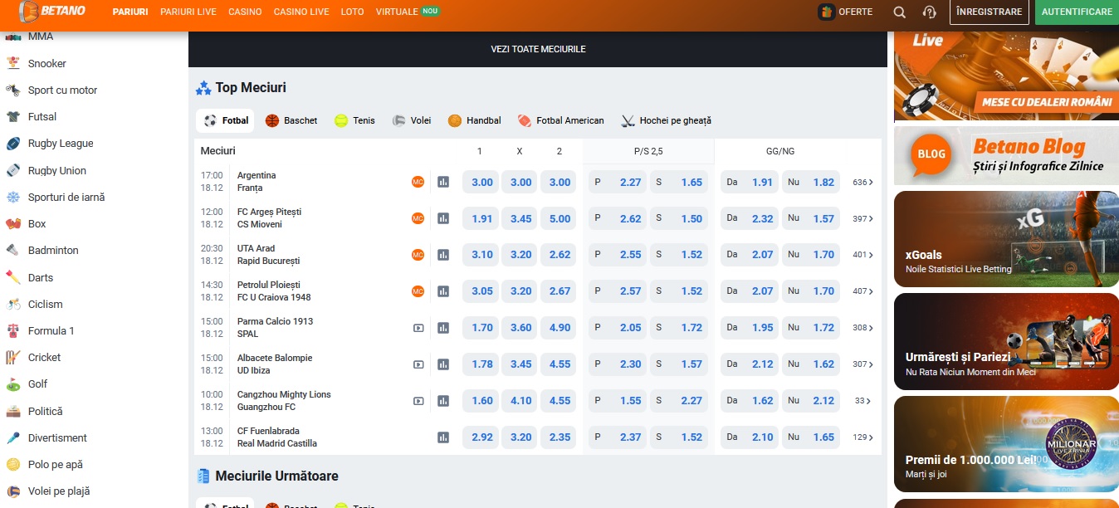Open the xGoals promotional card

[1006, 239]
